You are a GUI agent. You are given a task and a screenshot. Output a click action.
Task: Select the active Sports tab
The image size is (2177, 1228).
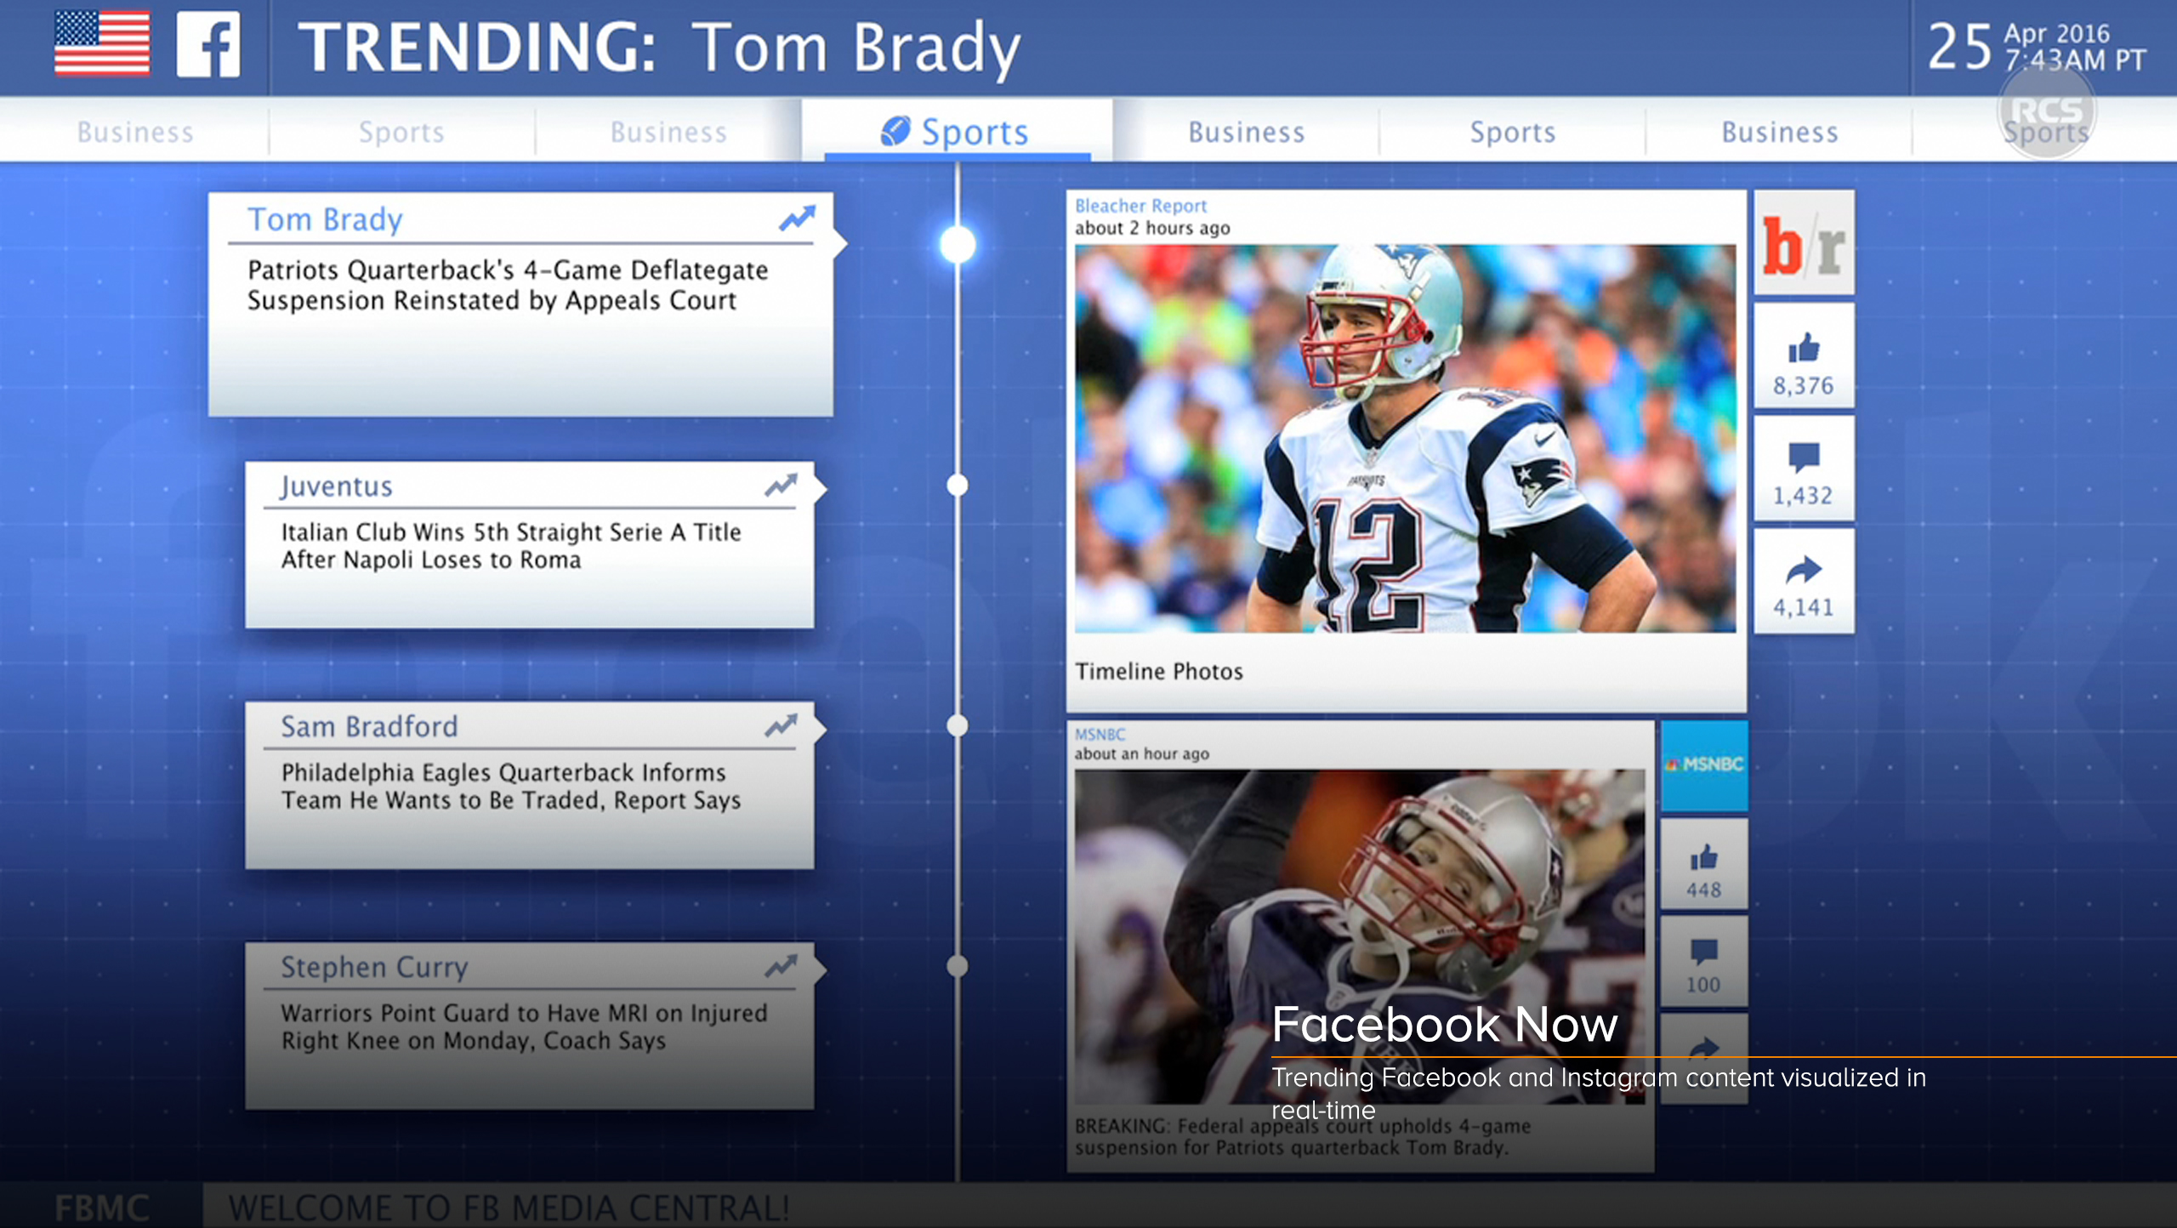957,132
